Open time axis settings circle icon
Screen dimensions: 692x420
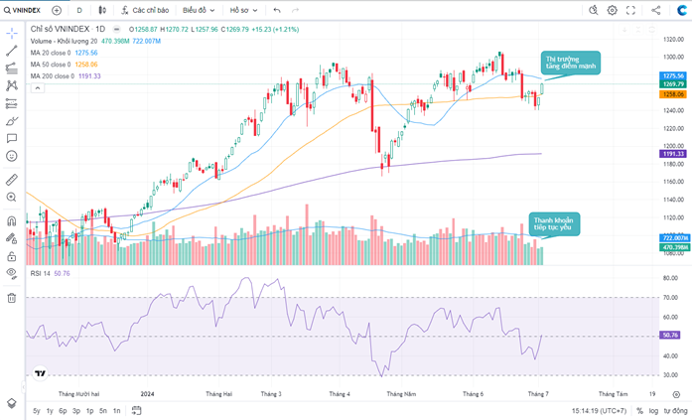[x=676, y=394]
